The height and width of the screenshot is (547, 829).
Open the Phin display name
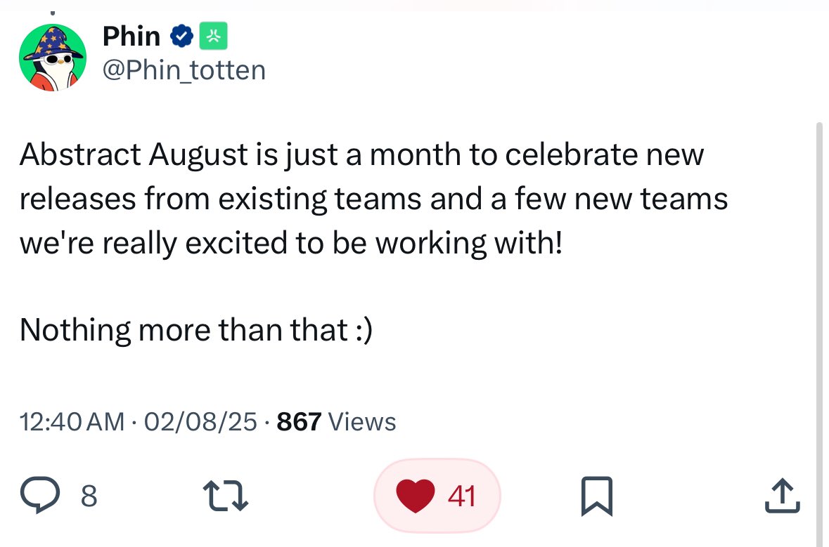[131, 37]
